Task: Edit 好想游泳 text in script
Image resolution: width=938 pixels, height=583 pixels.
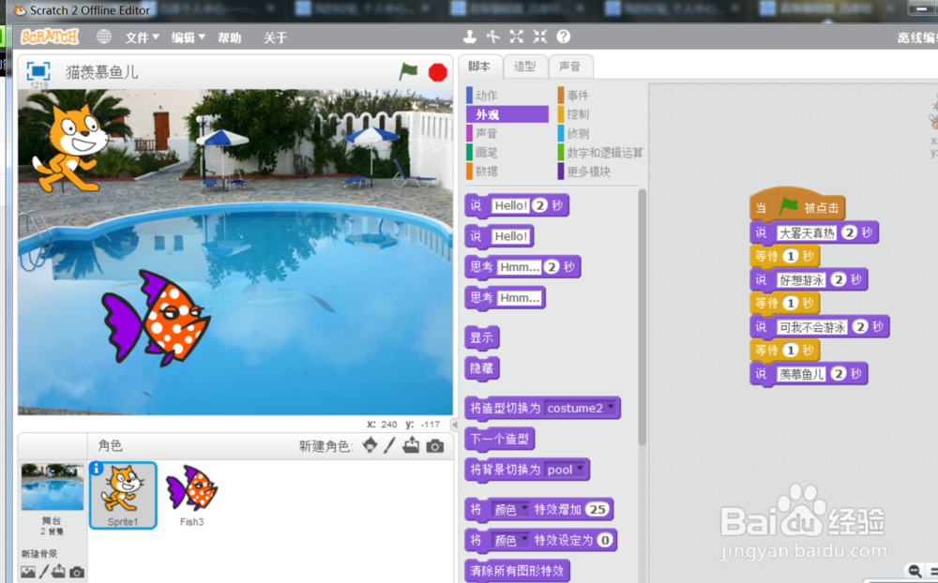Action: point(802,280)
